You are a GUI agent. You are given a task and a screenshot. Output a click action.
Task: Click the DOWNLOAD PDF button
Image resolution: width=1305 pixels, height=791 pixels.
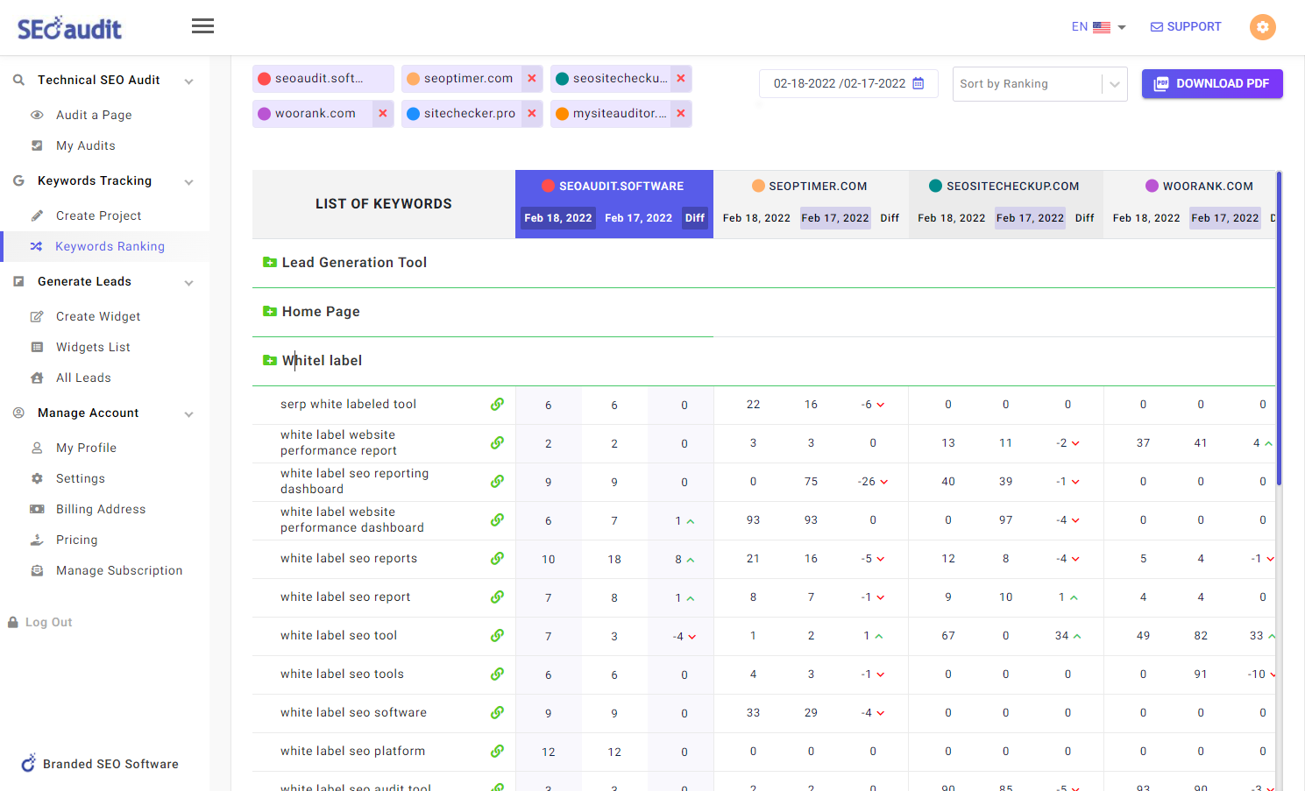pos(1212,83)
